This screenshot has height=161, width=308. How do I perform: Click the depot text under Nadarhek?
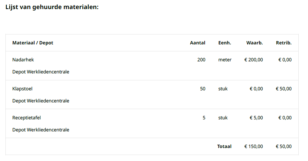pos(41,72)
